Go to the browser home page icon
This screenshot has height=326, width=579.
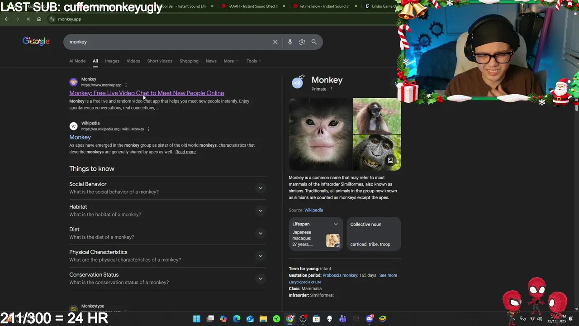point(39,19)
